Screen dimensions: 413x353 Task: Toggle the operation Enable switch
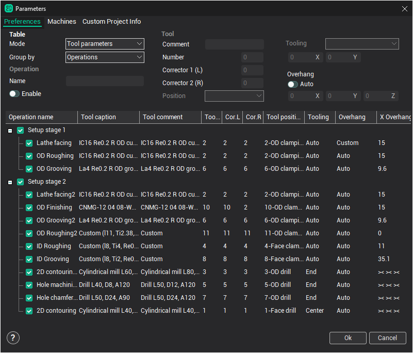pos(14,94)
